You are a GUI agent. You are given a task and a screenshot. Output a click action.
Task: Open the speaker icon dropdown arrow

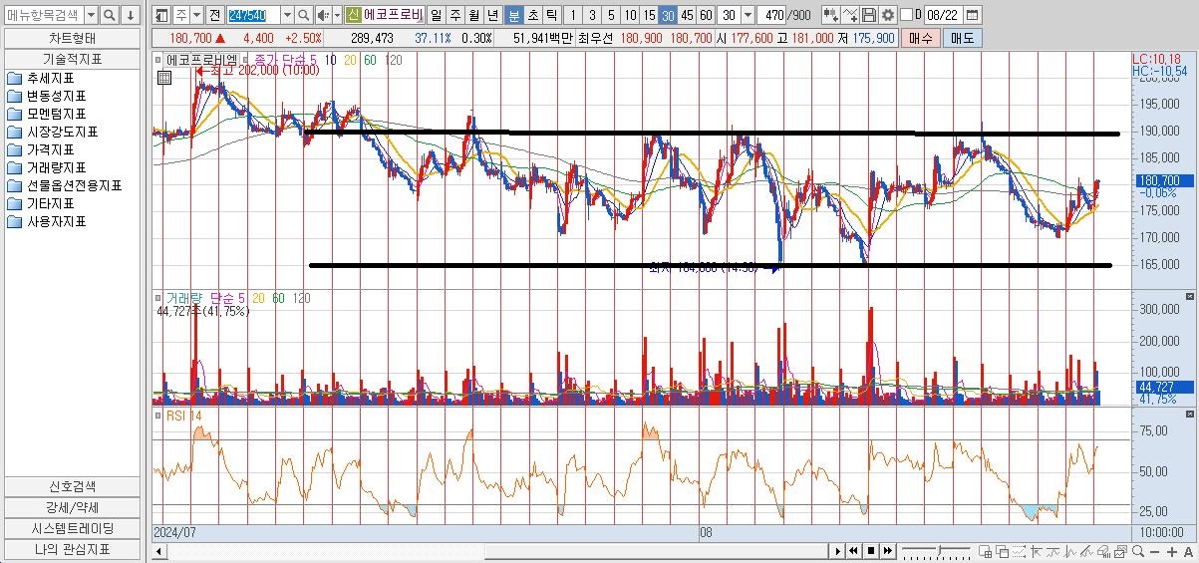[x=336, y=15]
